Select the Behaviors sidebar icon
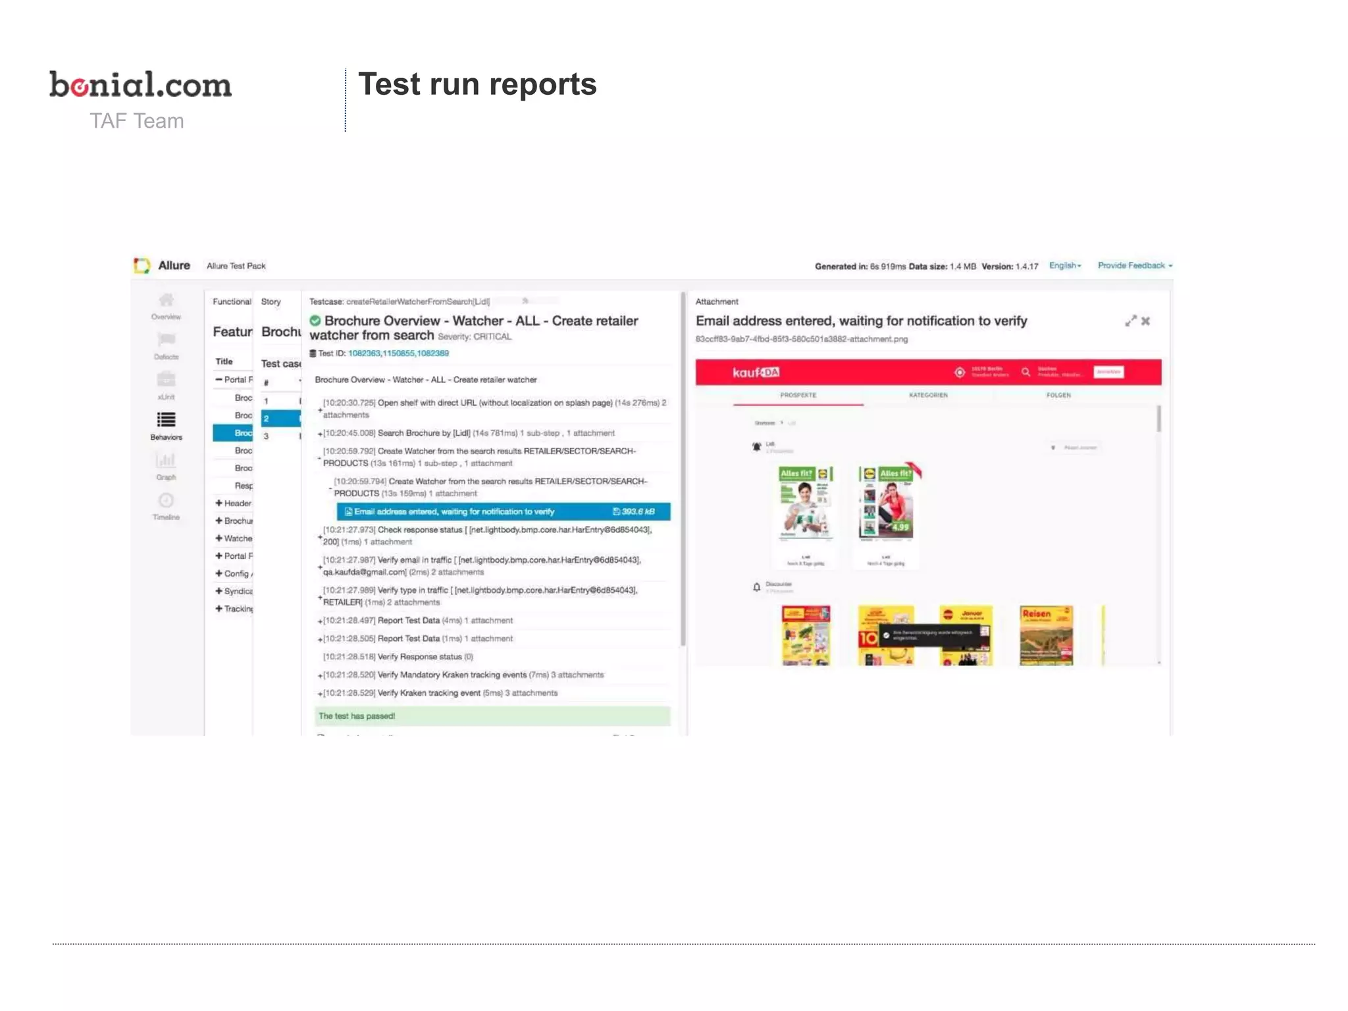Image resolution: width=1348 pixels, height=1011 pixels. click(x=166, y=426)
